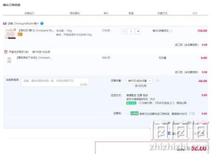Image resolution: width=213 pixels, height=154 pixels.
Task: Click the green delivery promise badge before 17:30
Action: (131, 103)
